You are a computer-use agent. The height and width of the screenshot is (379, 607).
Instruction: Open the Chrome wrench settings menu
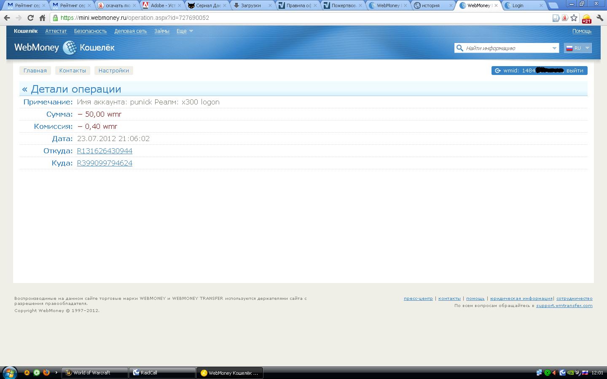pyautogui.click(x=599, y=18)
